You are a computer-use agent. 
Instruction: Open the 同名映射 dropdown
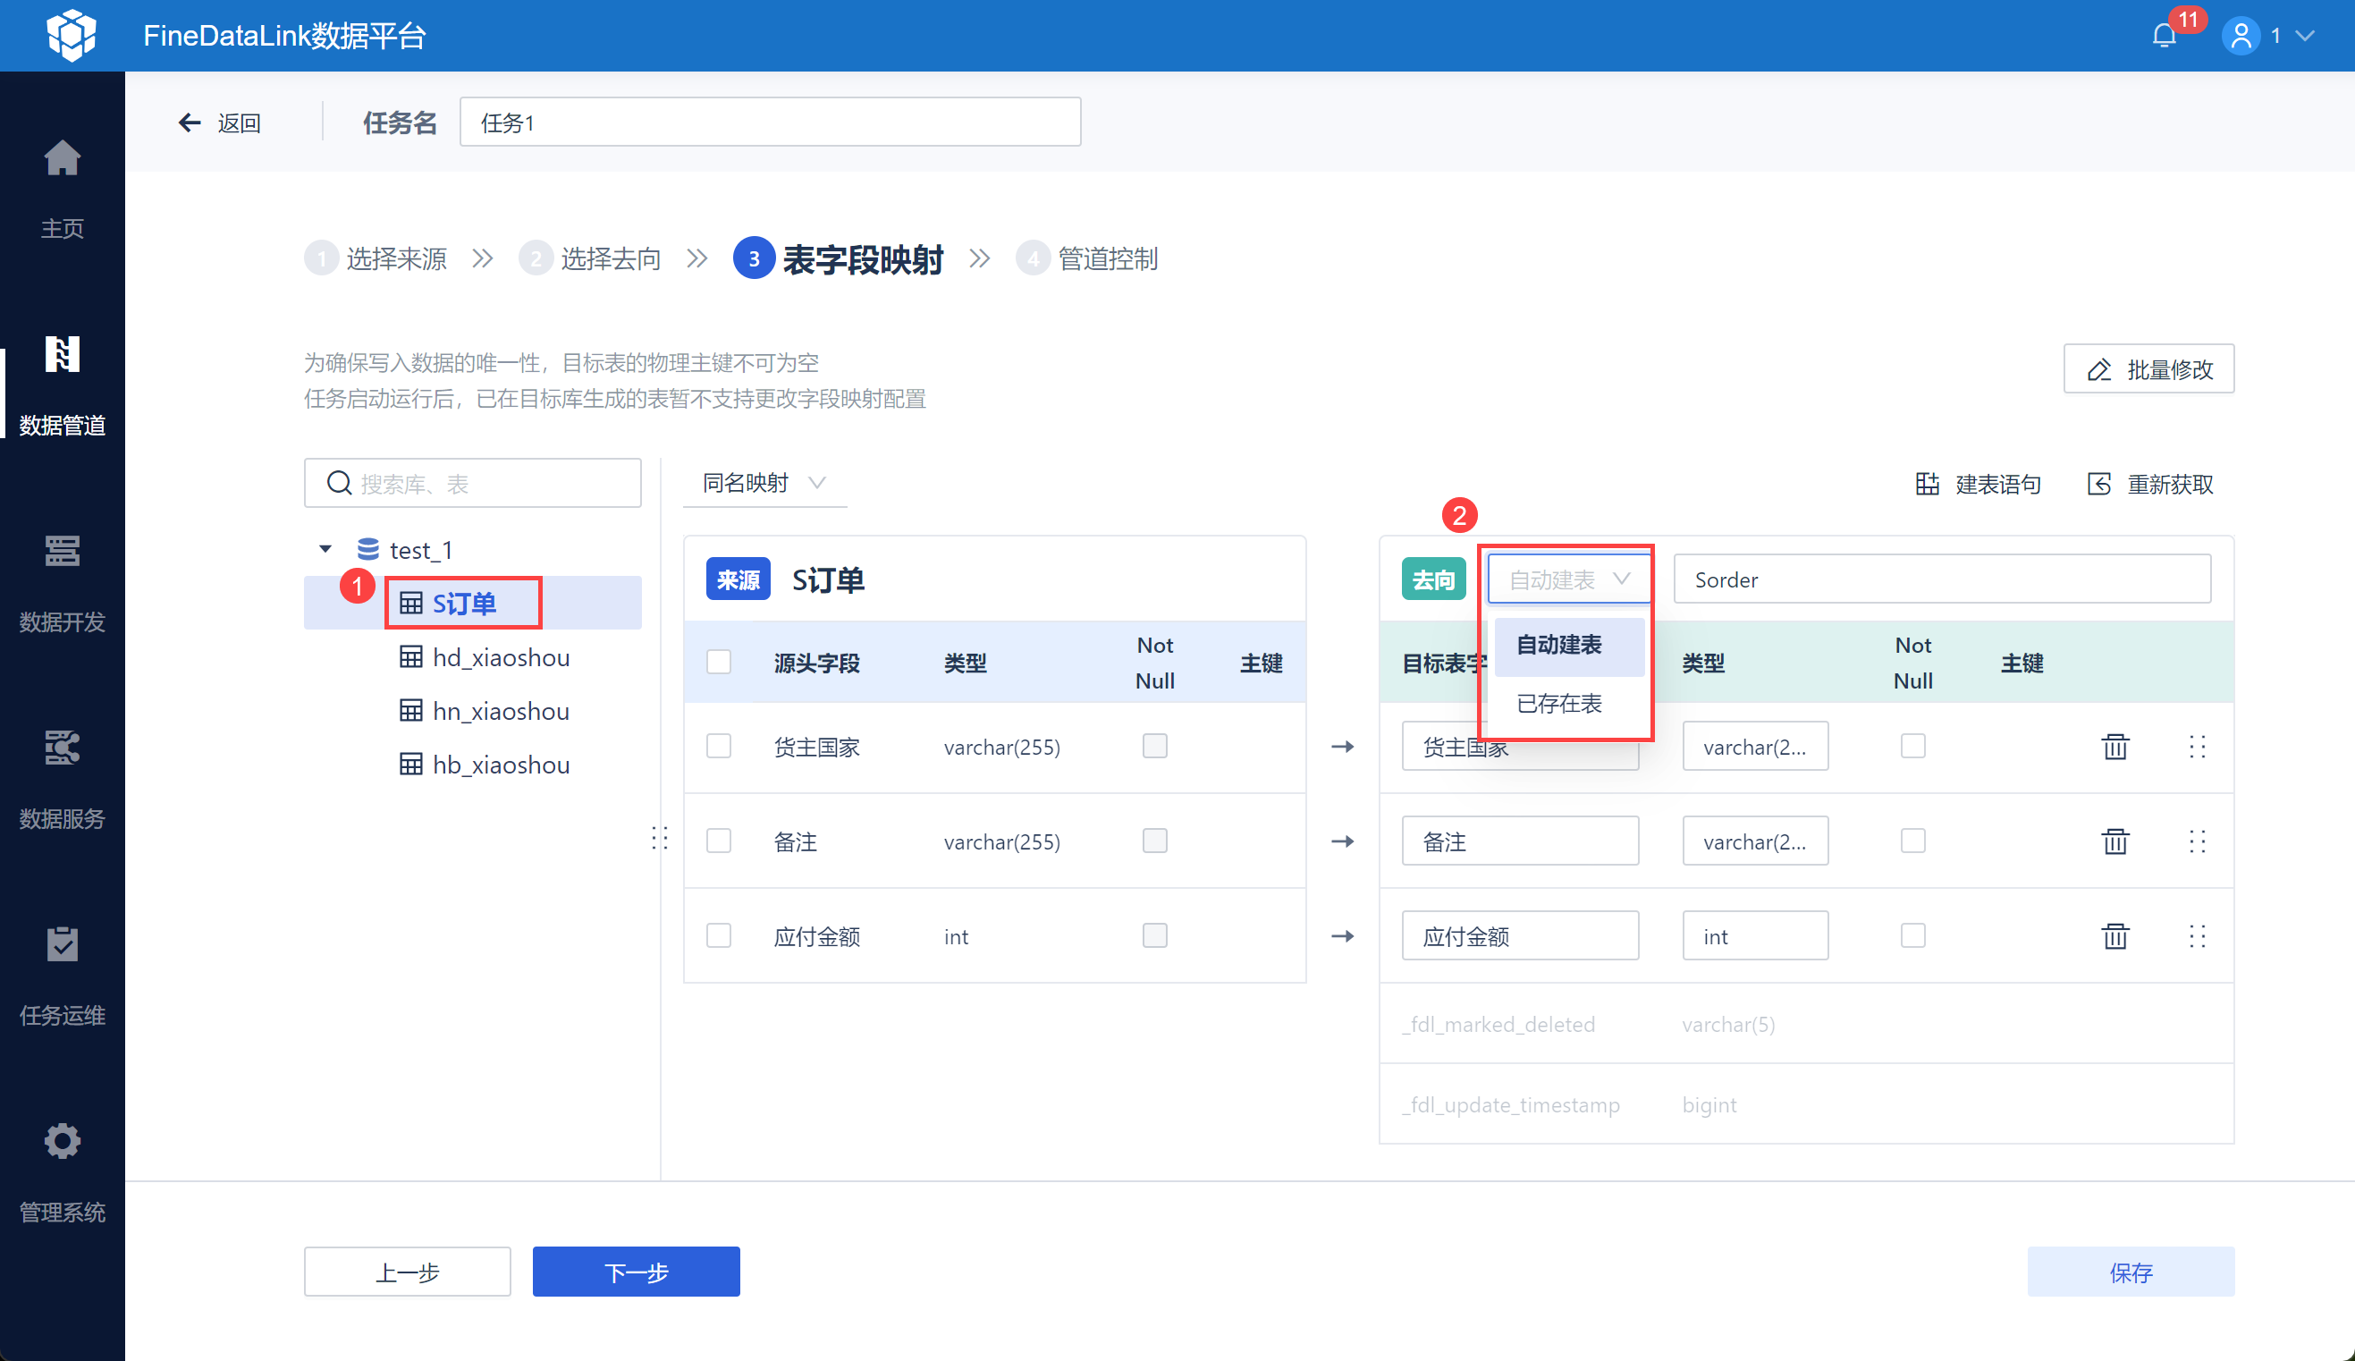764,482
